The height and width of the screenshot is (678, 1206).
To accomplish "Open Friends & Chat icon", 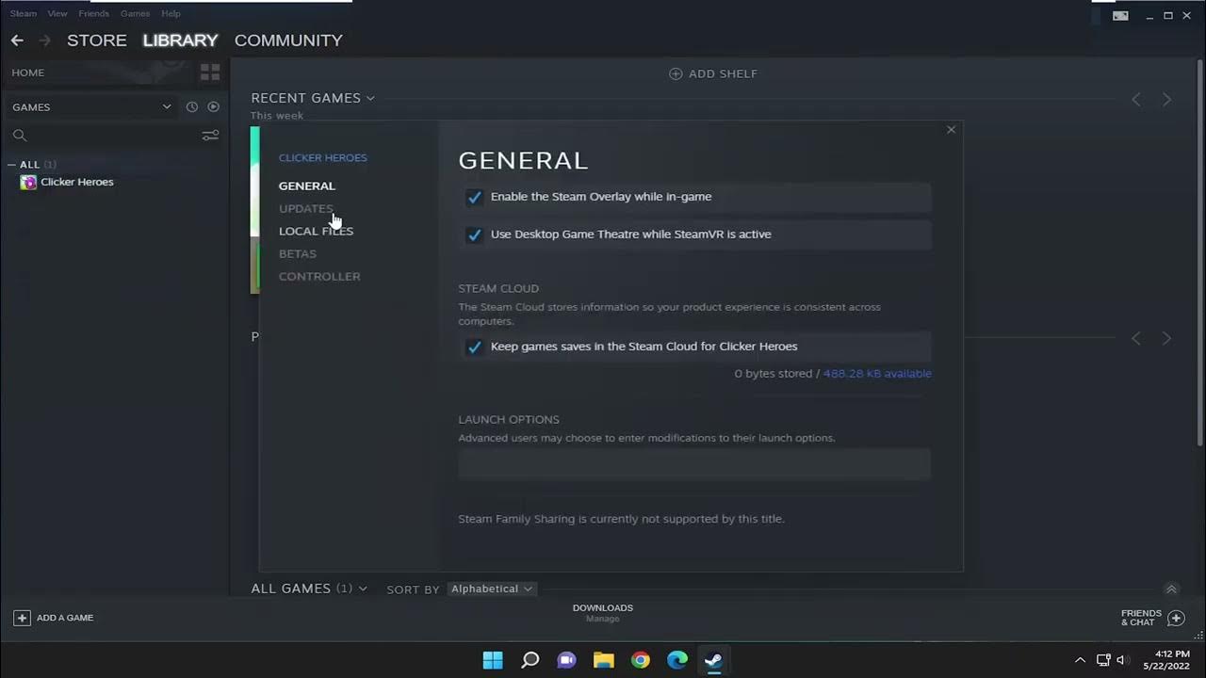I will click(x=1176, y=618).
